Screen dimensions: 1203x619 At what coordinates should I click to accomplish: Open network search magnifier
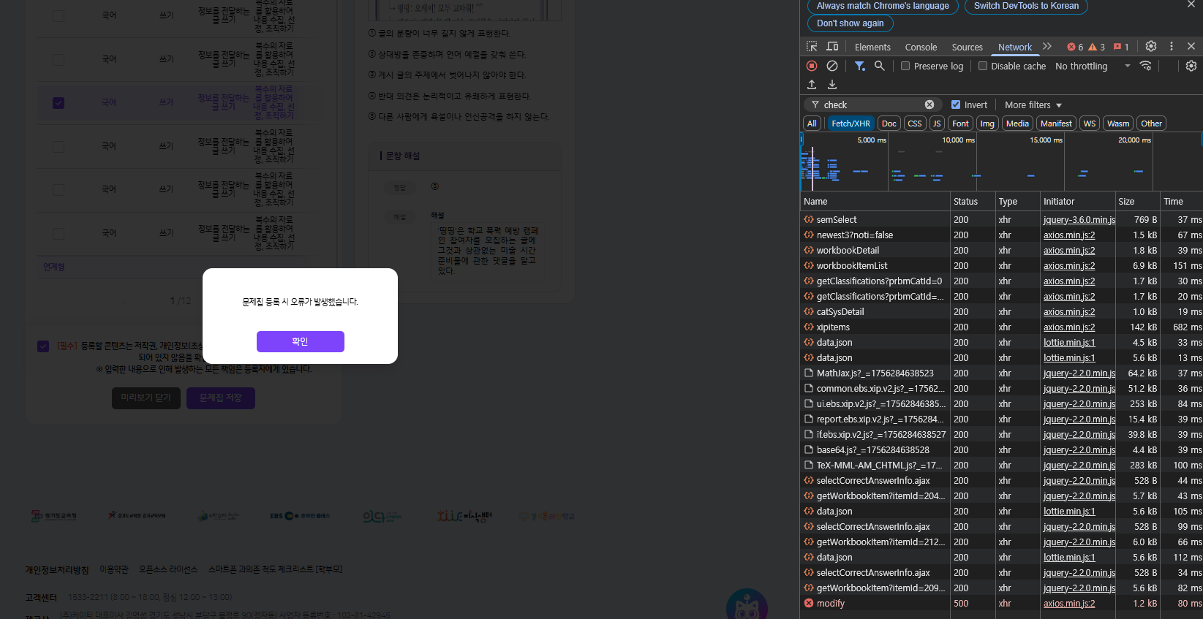tap(880, 66)
